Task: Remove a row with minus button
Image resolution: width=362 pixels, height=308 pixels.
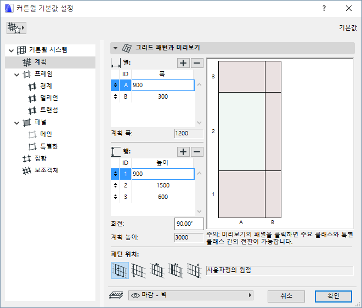Action: pyautogui.click(x=197, y=152)
